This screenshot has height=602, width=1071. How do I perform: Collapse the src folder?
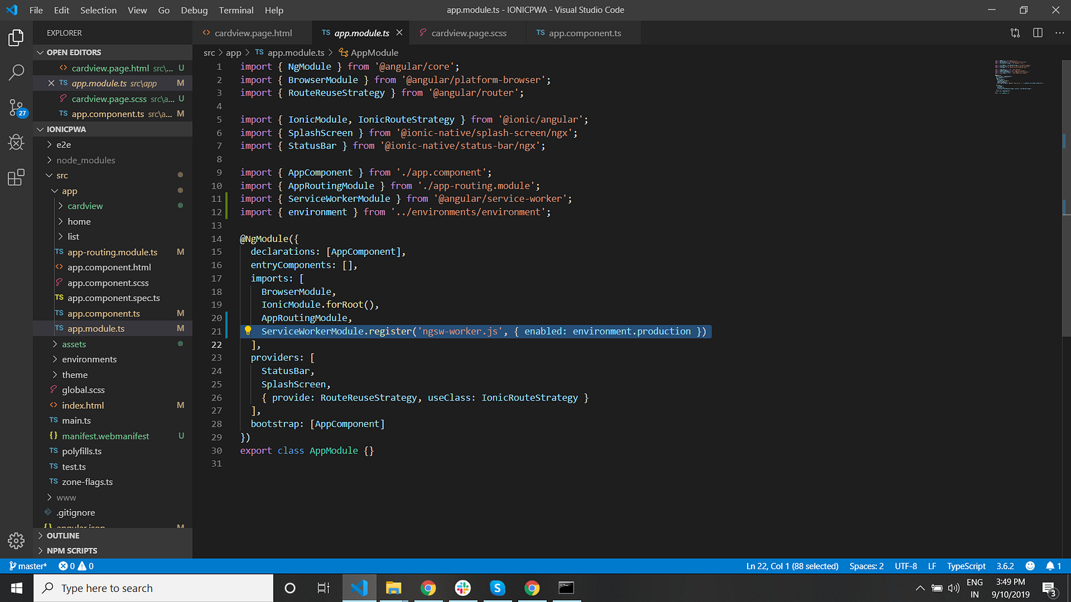(62, 175)
